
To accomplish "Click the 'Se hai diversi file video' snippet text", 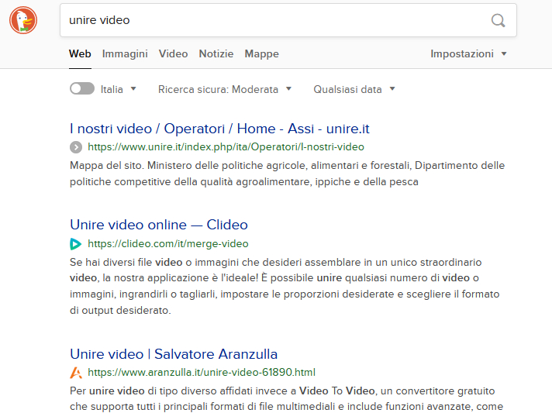I will [285, 287].
